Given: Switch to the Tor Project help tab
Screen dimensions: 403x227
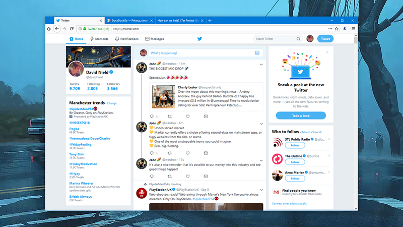Looking at the screenshot, I should (x=180, y=21).
